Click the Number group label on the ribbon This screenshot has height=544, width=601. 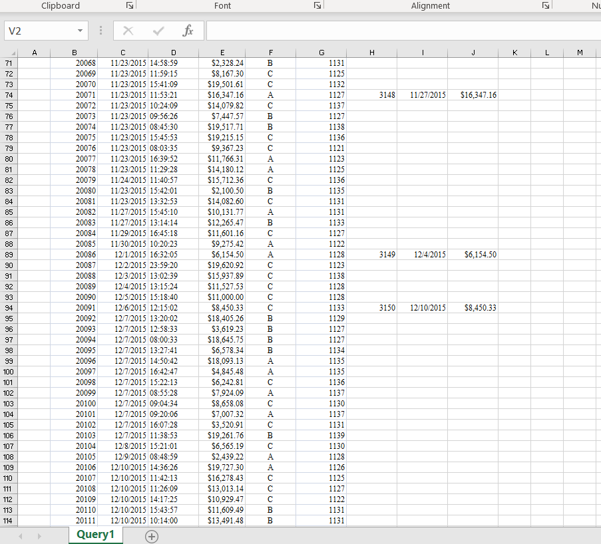(x=596, y=5)
